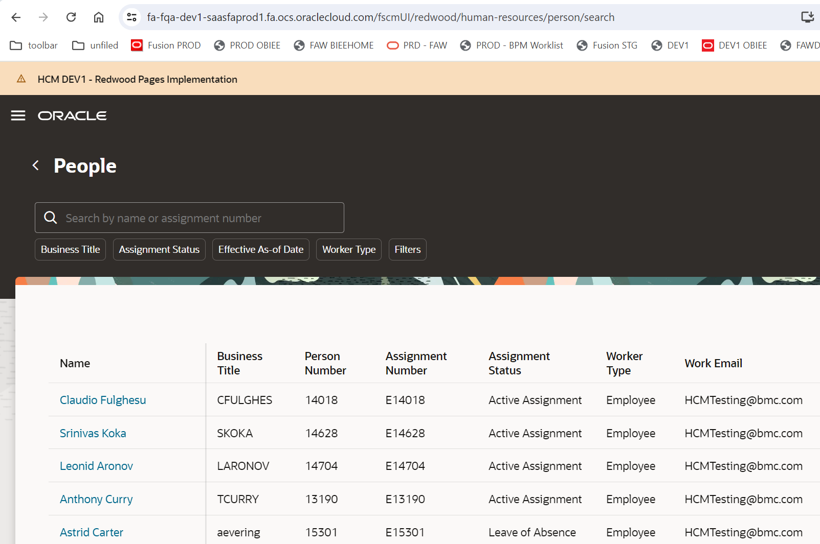Click the ORACLE logo in the header
Screen dimensions: 820x544
click(72, 115)
